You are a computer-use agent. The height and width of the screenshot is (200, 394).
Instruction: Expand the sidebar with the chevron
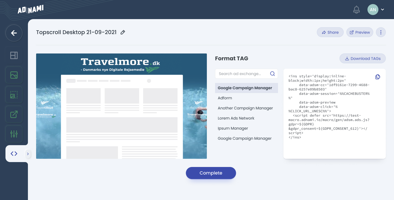tap(28, 154)
